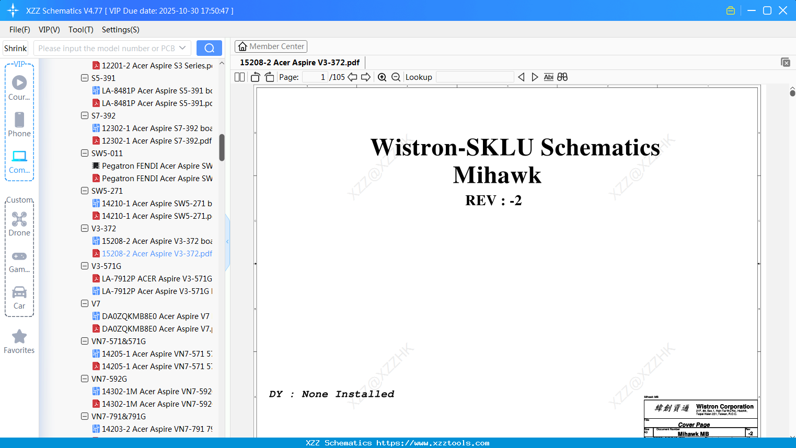
Task: Collapse the S5-391 tree node
Action: click(85, 78)
